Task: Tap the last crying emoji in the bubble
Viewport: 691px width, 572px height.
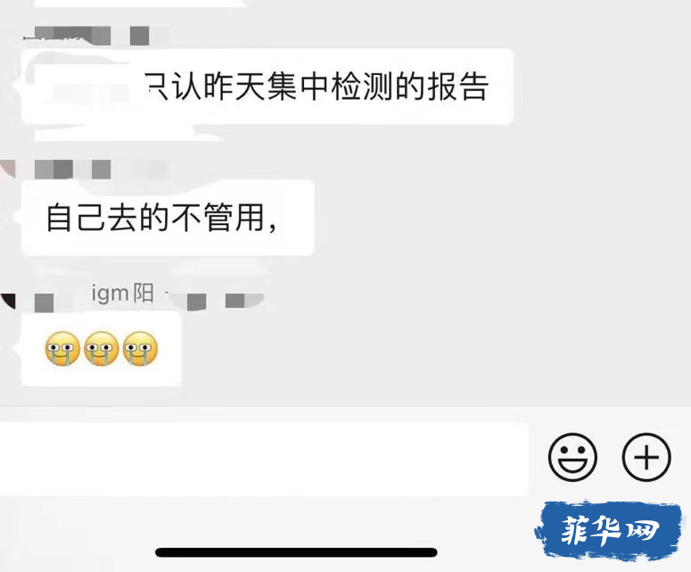Action: click(x=140, y=348)
